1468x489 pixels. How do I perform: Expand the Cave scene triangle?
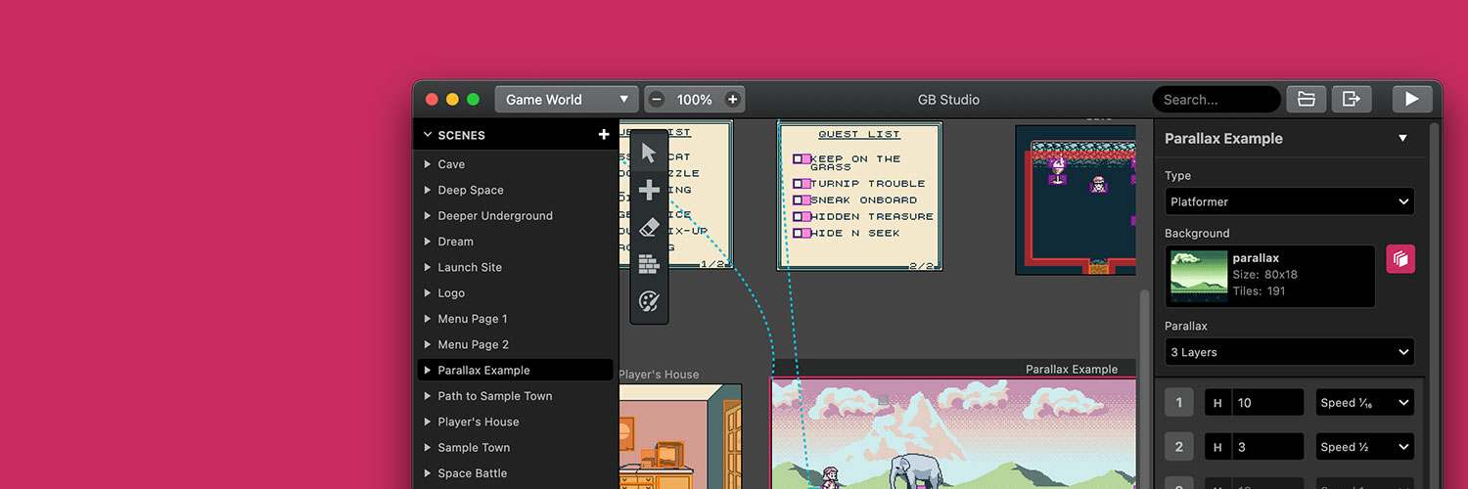click(x=428, y=164)
